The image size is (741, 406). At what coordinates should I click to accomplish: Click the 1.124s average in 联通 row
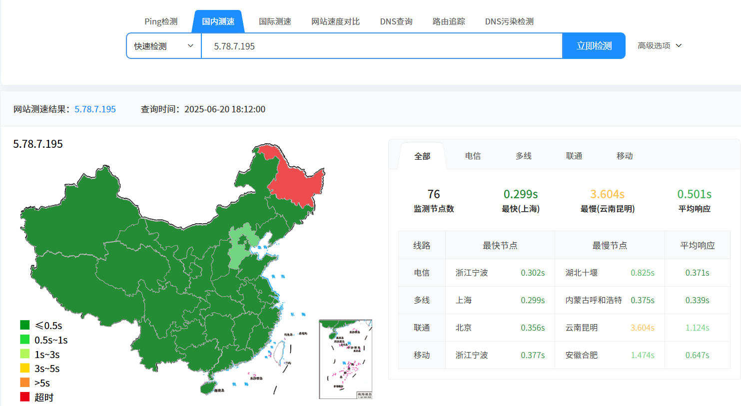click(x=698, y=328)
